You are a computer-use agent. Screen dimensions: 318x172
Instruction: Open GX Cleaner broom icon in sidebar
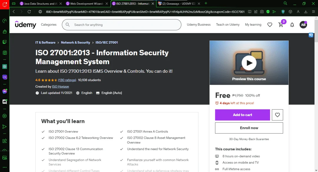point(4,32)
